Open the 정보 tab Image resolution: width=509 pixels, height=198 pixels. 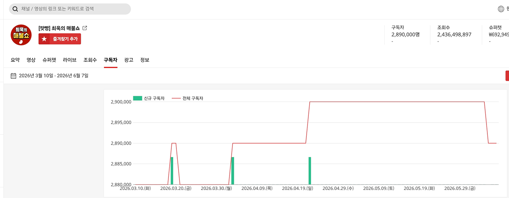pos(145,60)
